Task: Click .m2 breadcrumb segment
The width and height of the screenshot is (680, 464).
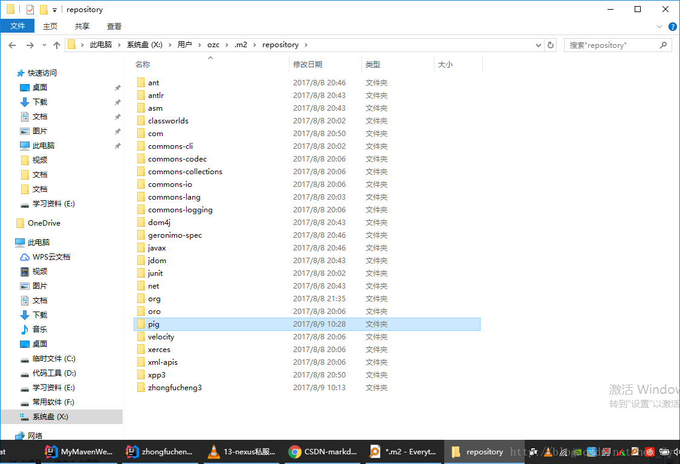Action: click(x=241, y=45)
